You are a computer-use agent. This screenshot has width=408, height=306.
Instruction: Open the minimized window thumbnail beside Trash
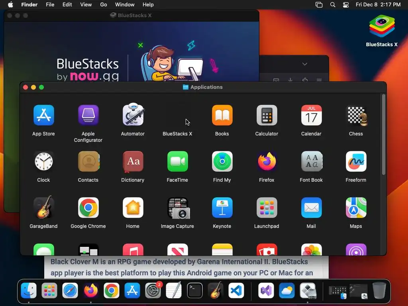(x=359, y=291)
